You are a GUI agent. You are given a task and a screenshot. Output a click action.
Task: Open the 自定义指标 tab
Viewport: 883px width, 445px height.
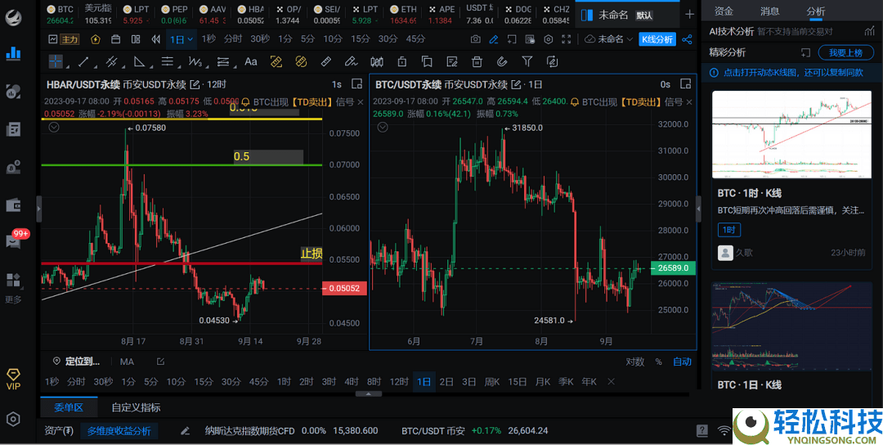tap(136, 407)
